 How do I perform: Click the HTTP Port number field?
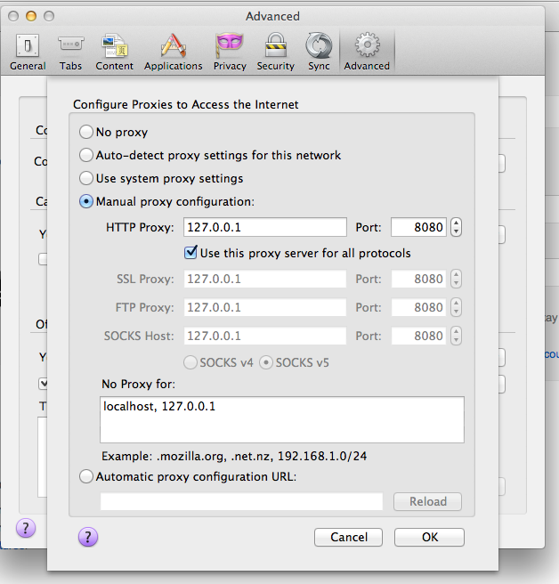418,227
